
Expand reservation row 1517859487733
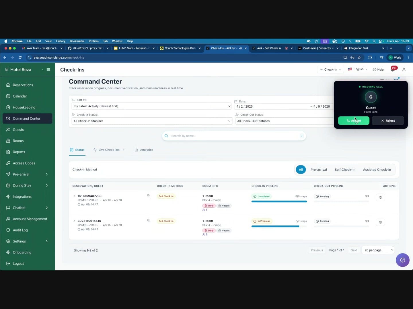click(x=74, y=196)
